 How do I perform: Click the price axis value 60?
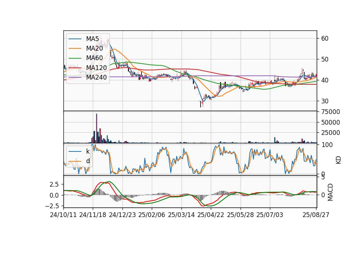click(324, 38)
